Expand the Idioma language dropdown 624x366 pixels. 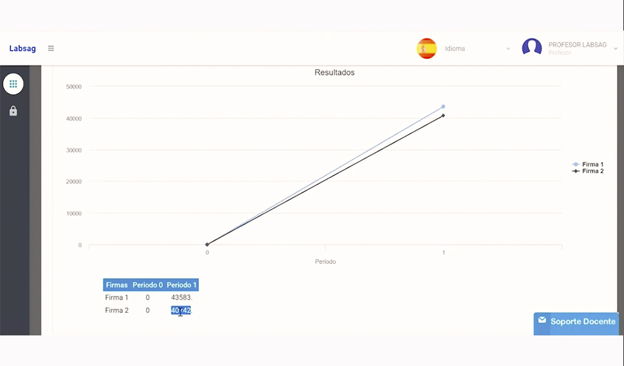[477, 49]
